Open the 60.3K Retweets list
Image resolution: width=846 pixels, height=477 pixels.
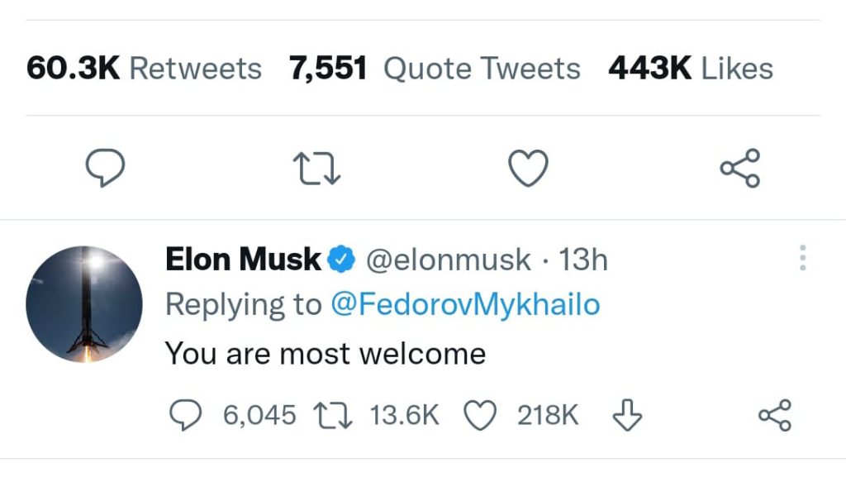(144, 69)
